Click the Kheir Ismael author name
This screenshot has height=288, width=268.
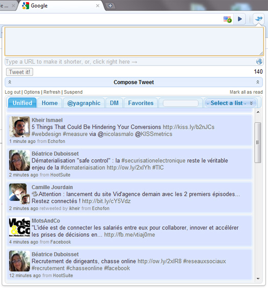[47, 120]
